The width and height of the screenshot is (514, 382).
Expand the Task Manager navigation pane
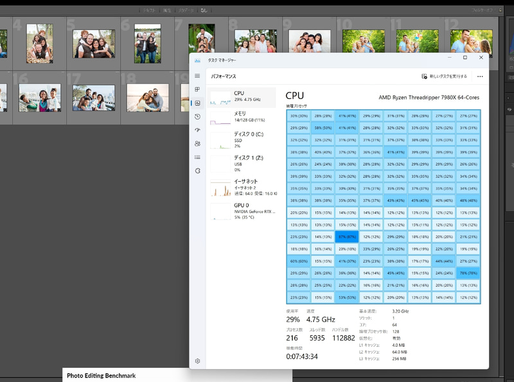pos(197,76)
